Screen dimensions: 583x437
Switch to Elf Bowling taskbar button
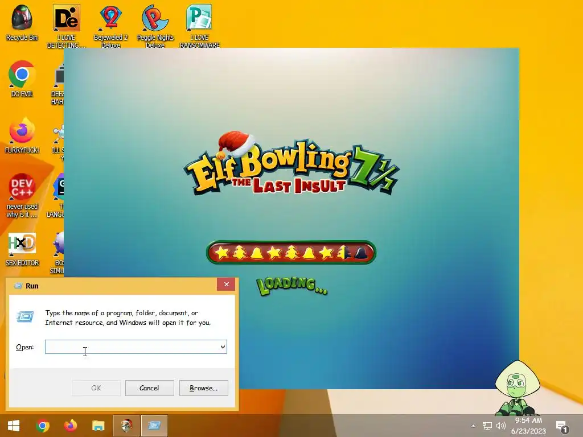click(x=126, y=426)
